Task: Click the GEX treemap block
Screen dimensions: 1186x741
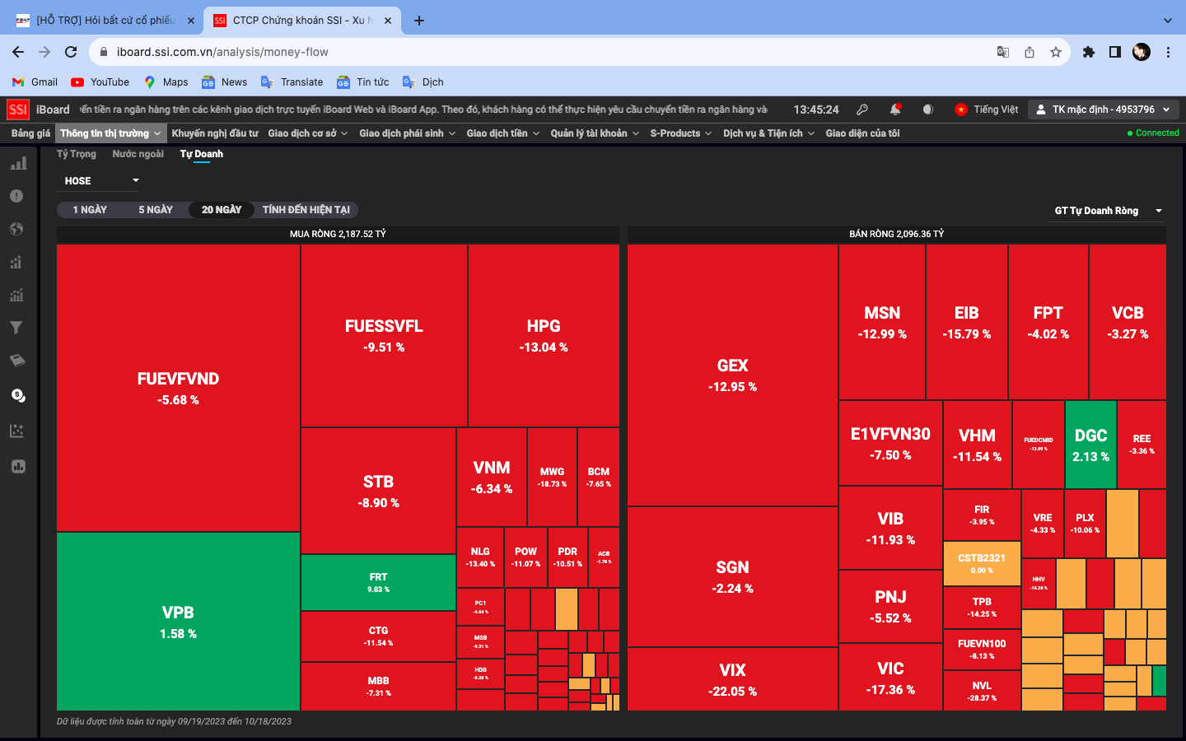Action: [732, 375]
